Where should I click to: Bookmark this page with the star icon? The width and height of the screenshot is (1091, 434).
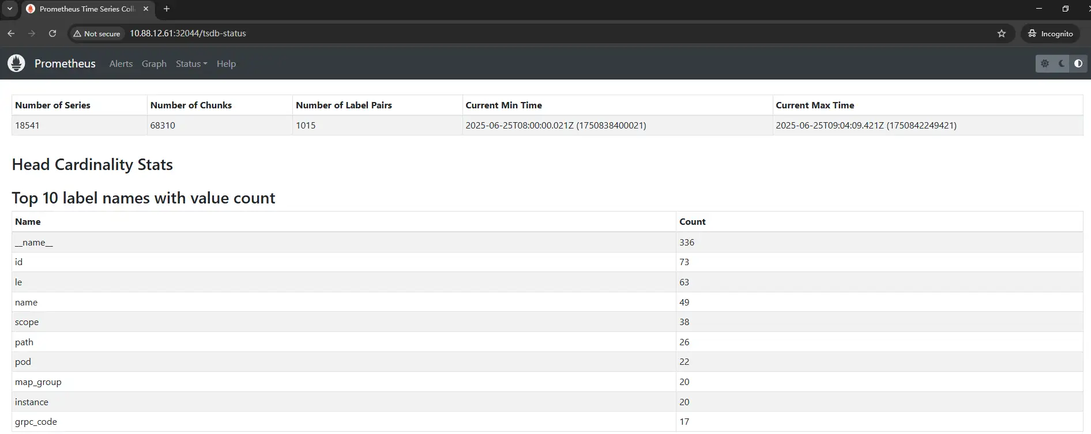[x=1001, y=33]
